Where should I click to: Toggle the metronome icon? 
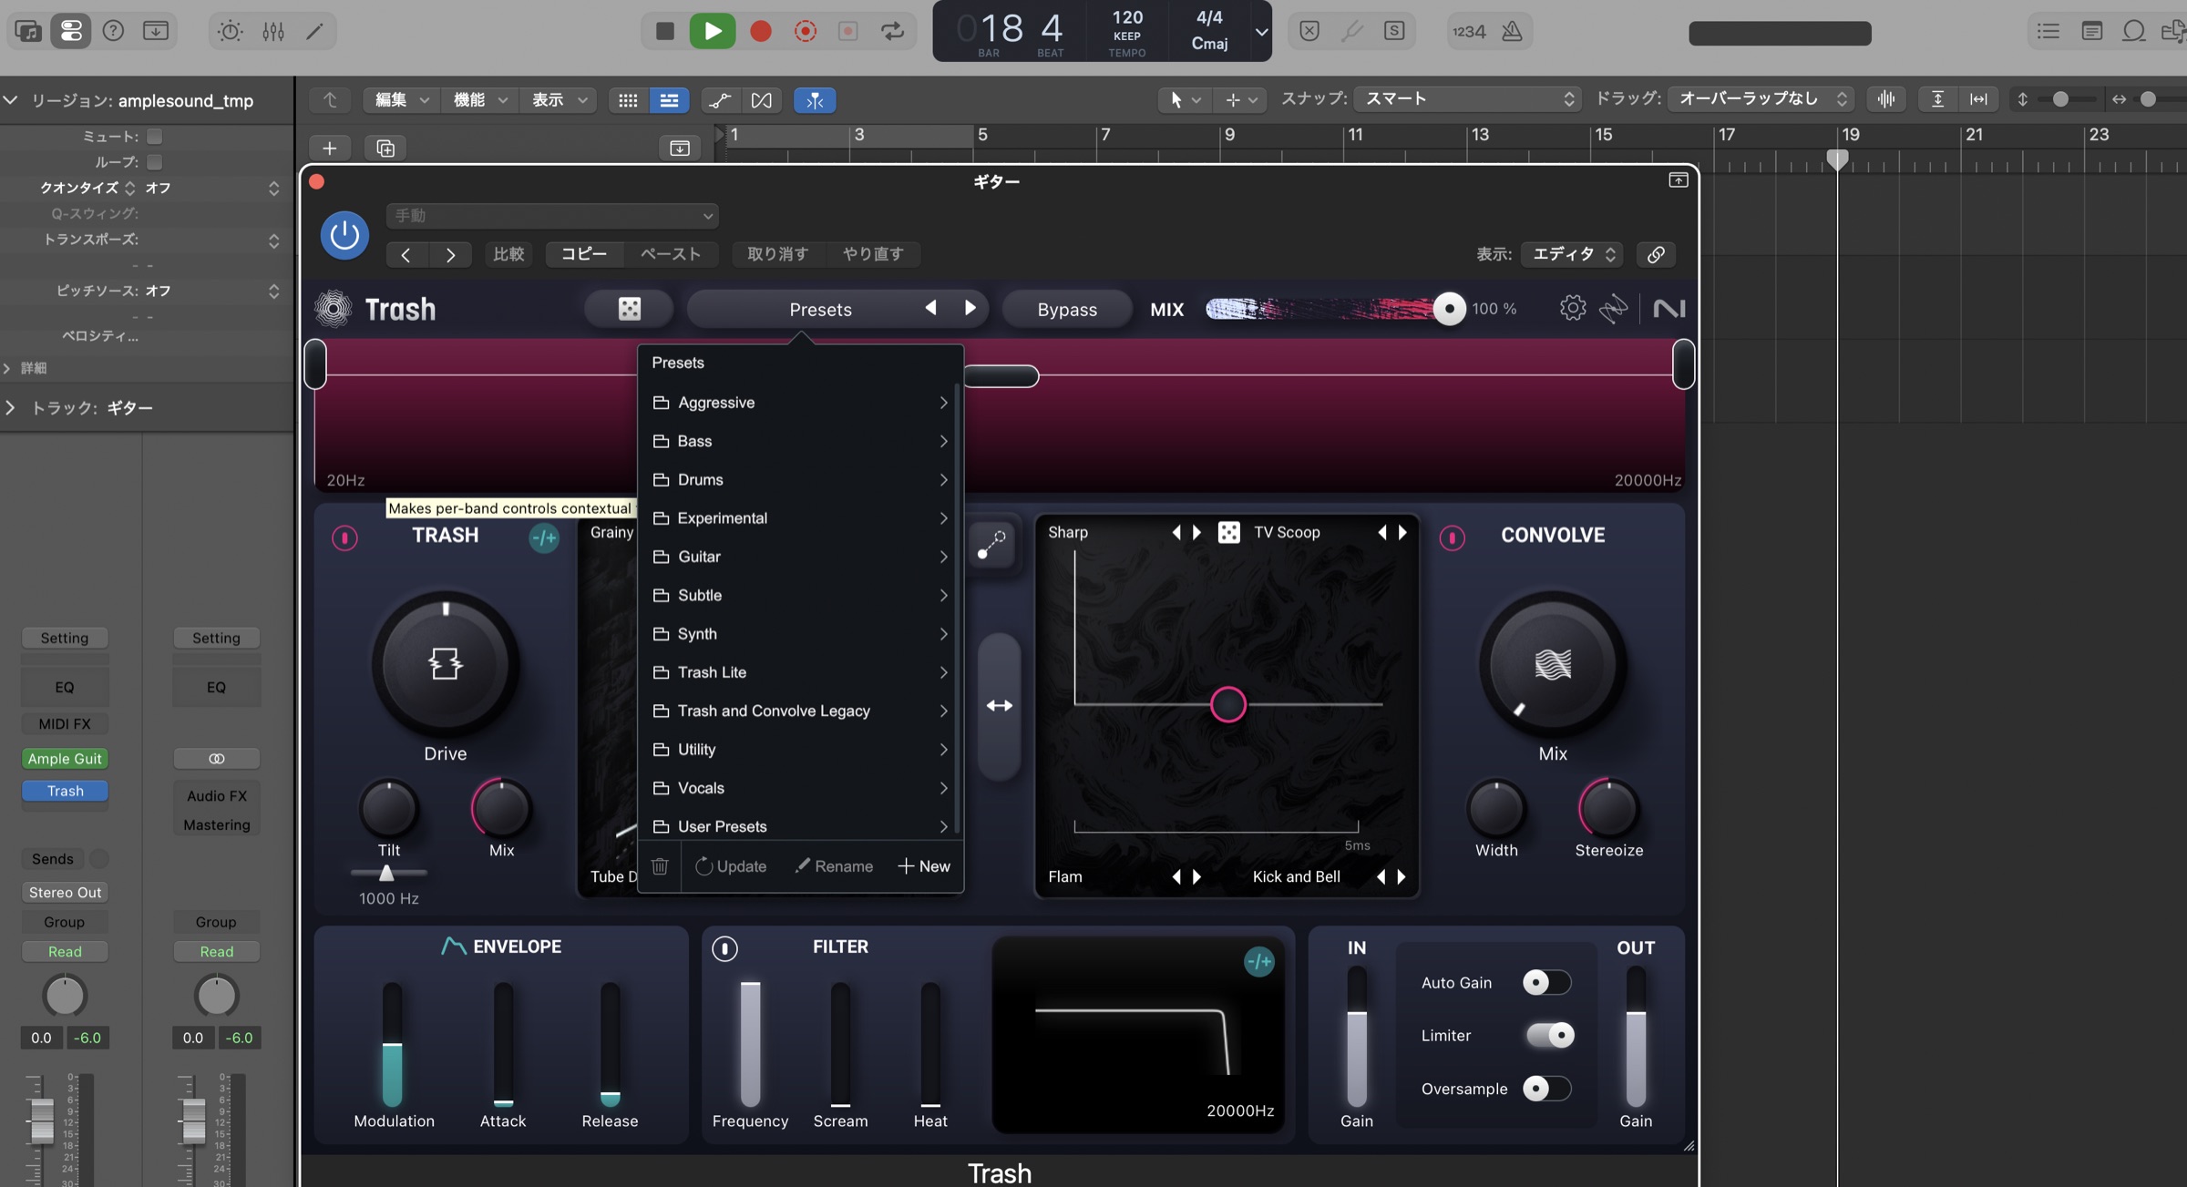[1512, 31]
